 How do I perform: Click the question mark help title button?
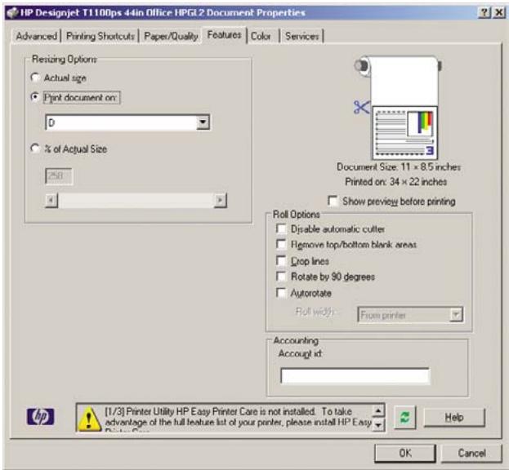[484, 12]
